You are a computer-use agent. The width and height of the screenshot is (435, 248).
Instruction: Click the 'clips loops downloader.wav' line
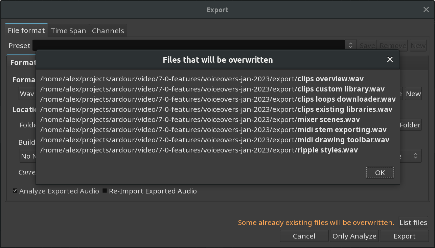(x=218, y=99)
